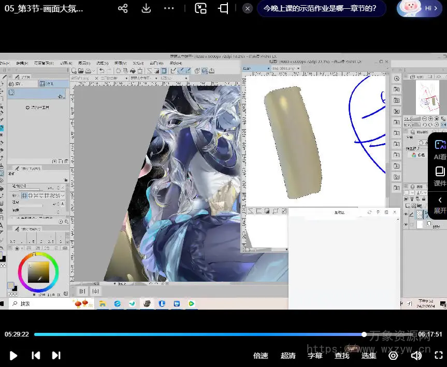Expand the 展开 side panel
447x367 pixels.
(x=439, y=205)
